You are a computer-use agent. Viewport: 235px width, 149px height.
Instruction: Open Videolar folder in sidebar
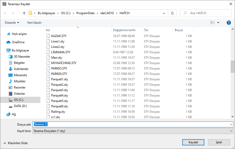coord(20,93)
